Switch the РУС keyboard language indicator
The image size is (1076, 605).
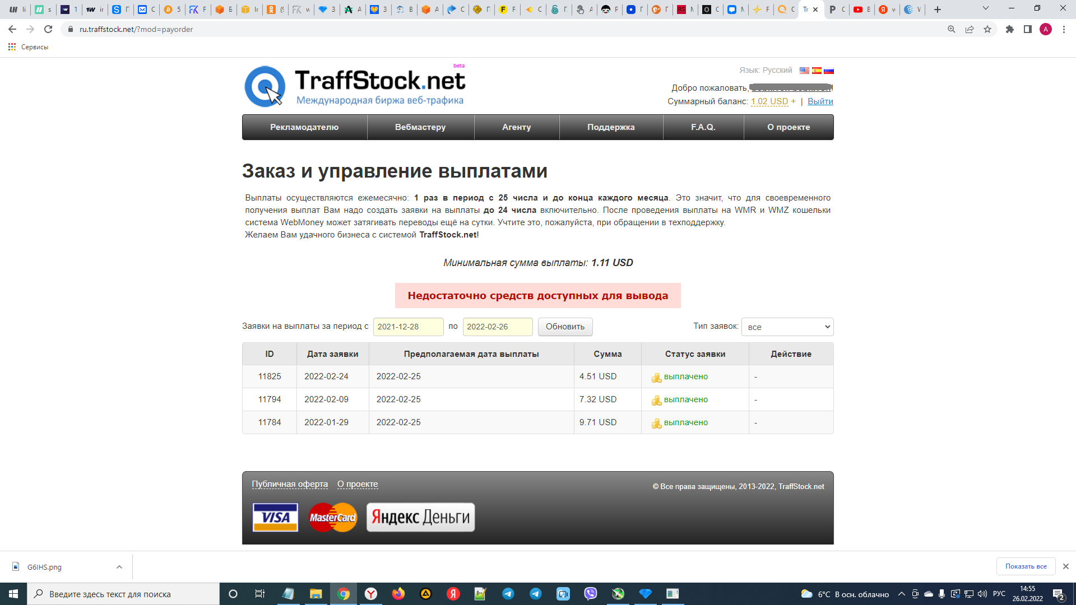coord(999,594)
